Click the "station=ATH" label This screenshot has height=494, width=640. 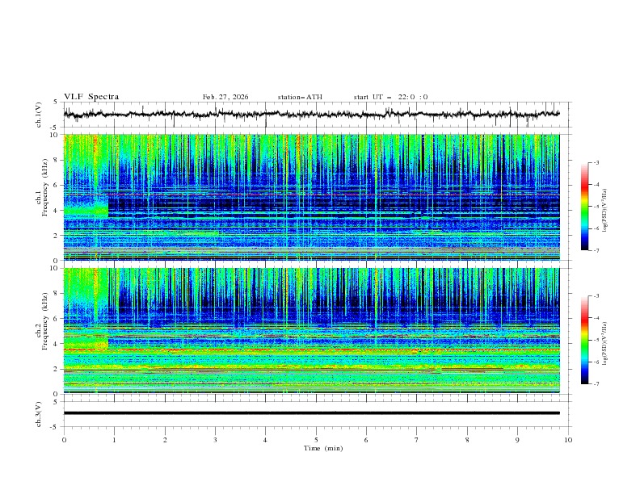click(x=300, y=97)
